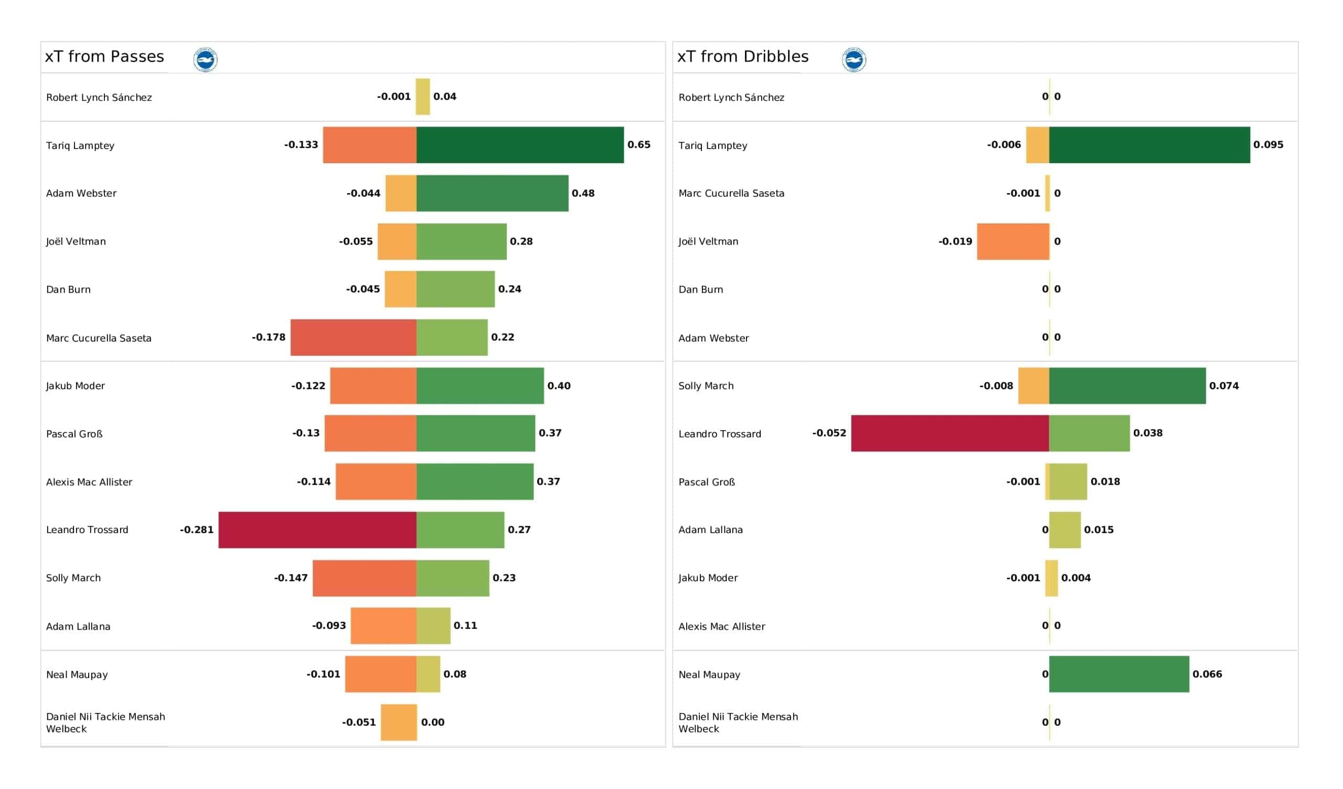Select Jakub Moder's 0.40 positive passes bar
The image size is (1343, 789).
pyautogui.click(x=480, y=386)
